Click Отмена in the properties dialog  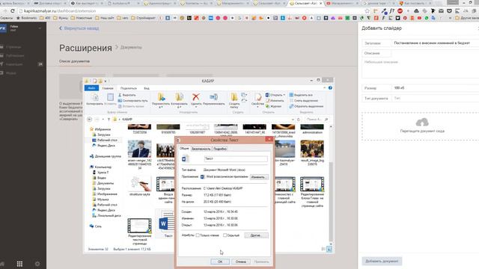coord(241,262)
